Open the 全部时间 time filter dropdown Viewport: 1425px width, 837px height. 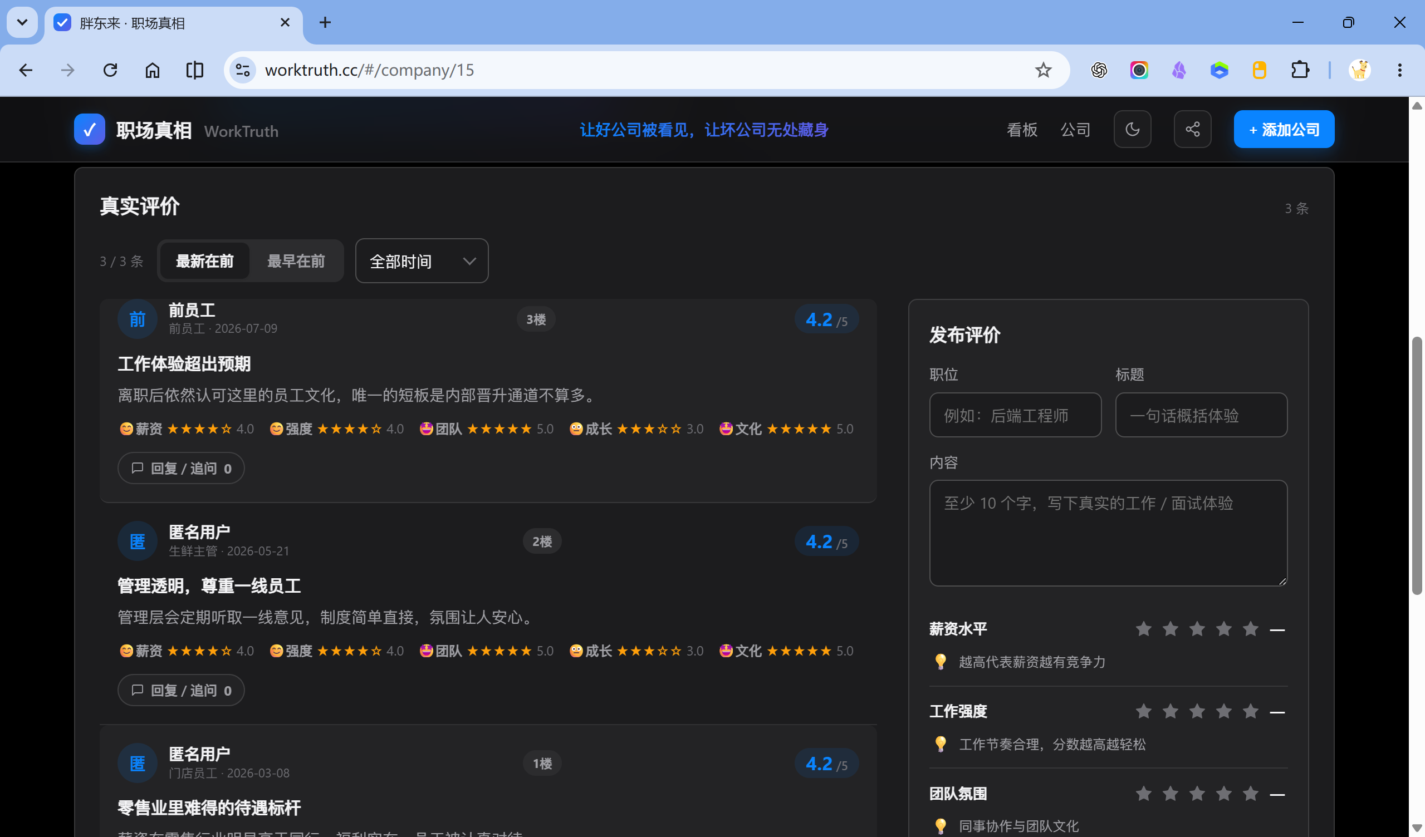(x=422, y=261)
